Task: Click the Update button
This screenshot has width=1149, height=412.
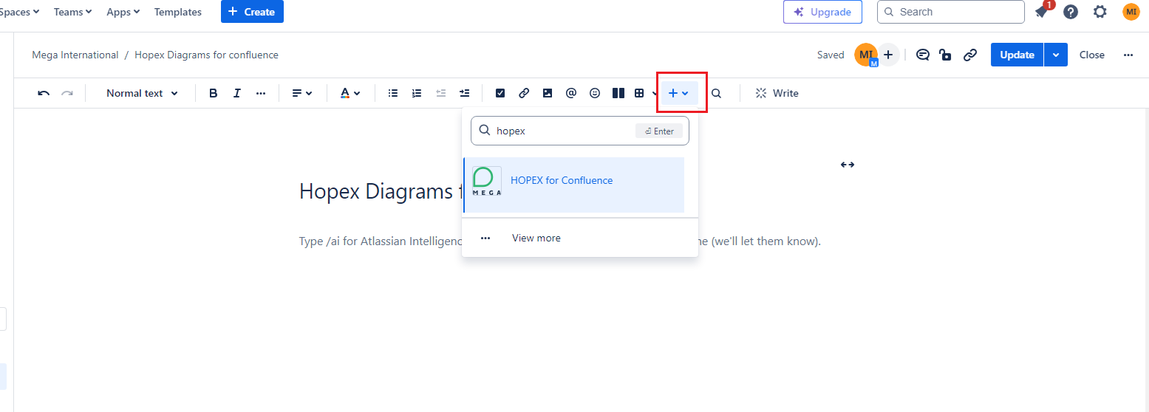Action: [x=1017, y=55]
